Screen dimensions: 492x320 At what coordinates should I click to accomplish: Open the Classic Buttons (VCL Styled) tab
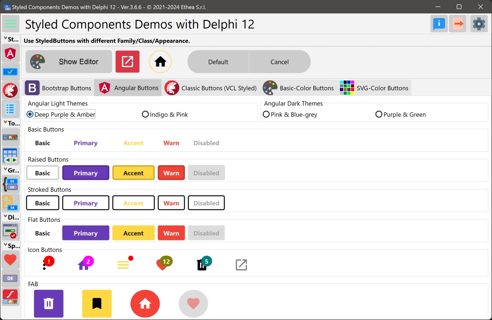point(211,87)
